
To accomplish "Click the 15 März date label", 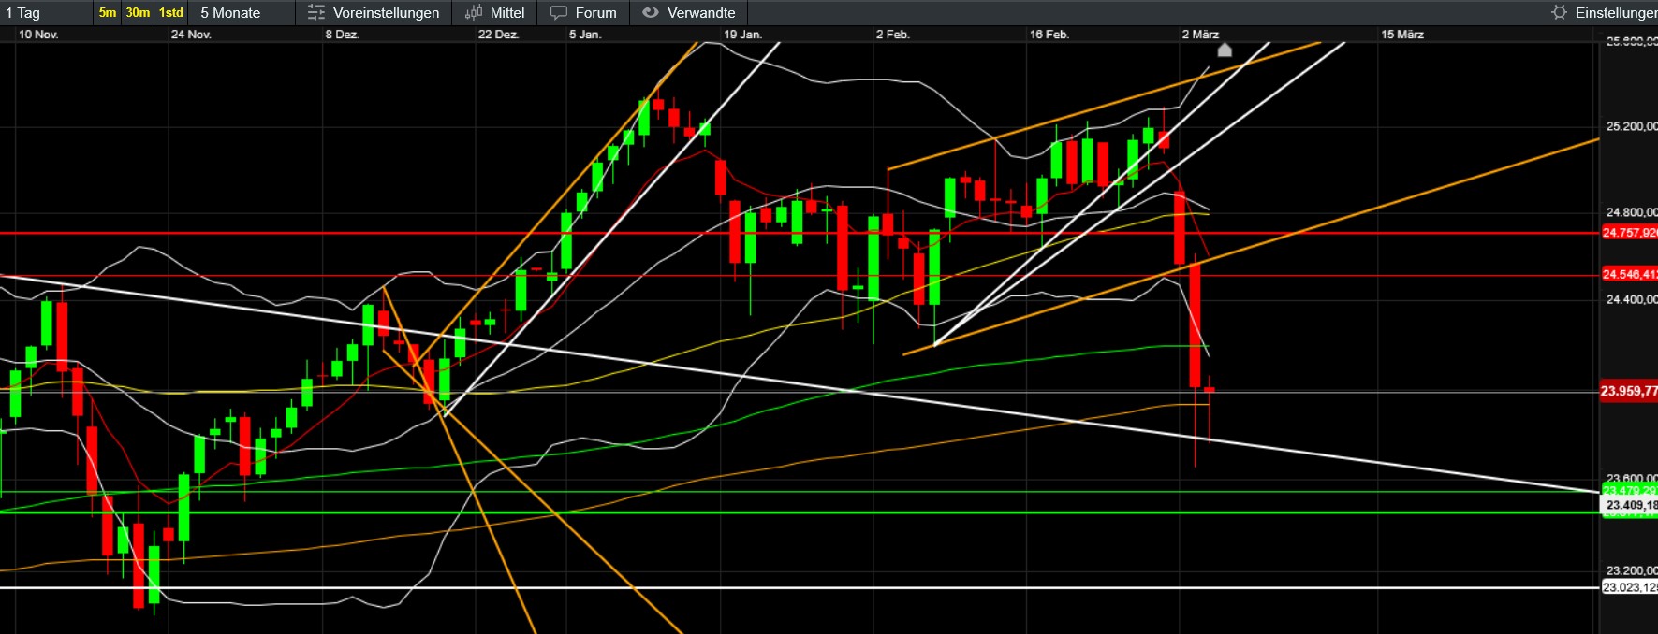I will 1401,35.
